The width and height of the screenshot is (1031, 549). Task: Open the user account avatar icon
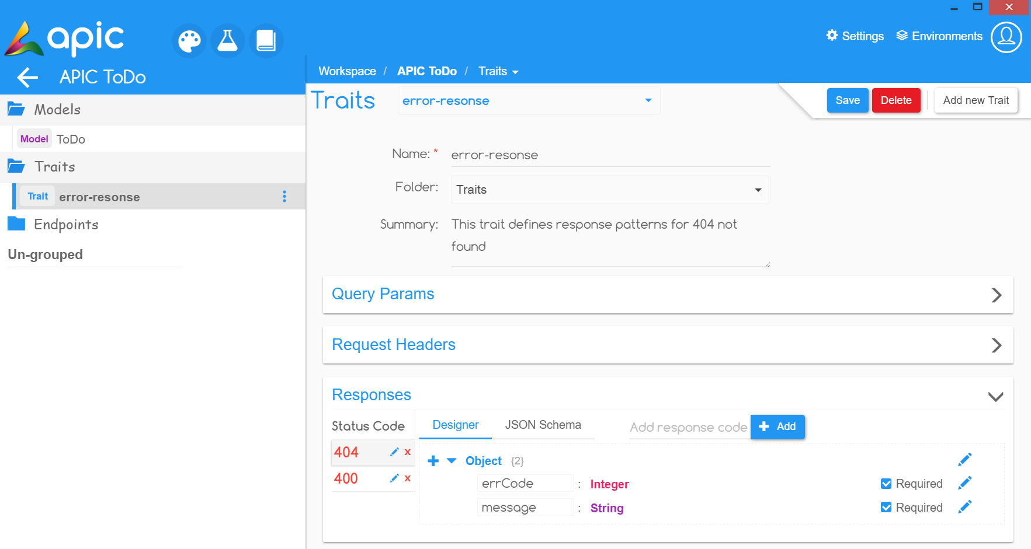pos(1006,37)
